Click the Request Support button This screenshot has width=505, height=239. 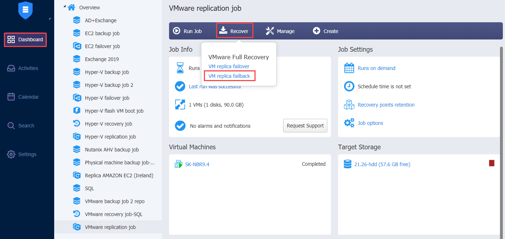coord(305,126)
